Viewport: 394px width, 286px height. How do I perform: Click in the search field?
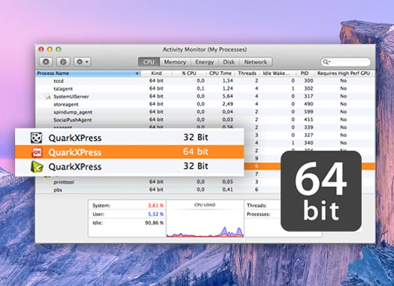(346, 62)
